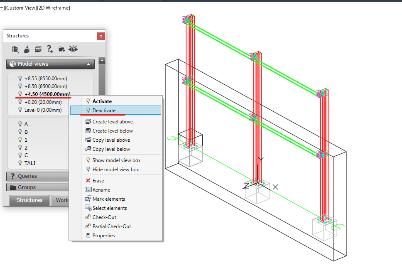This screenshot has width=402, height=273.
Task: Select the create model view box icon
Action: tap(27, 49)
